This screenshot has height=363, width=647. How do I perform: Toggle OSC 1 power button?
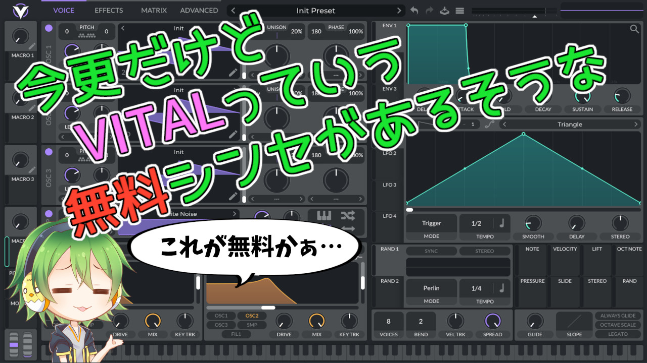49,28
